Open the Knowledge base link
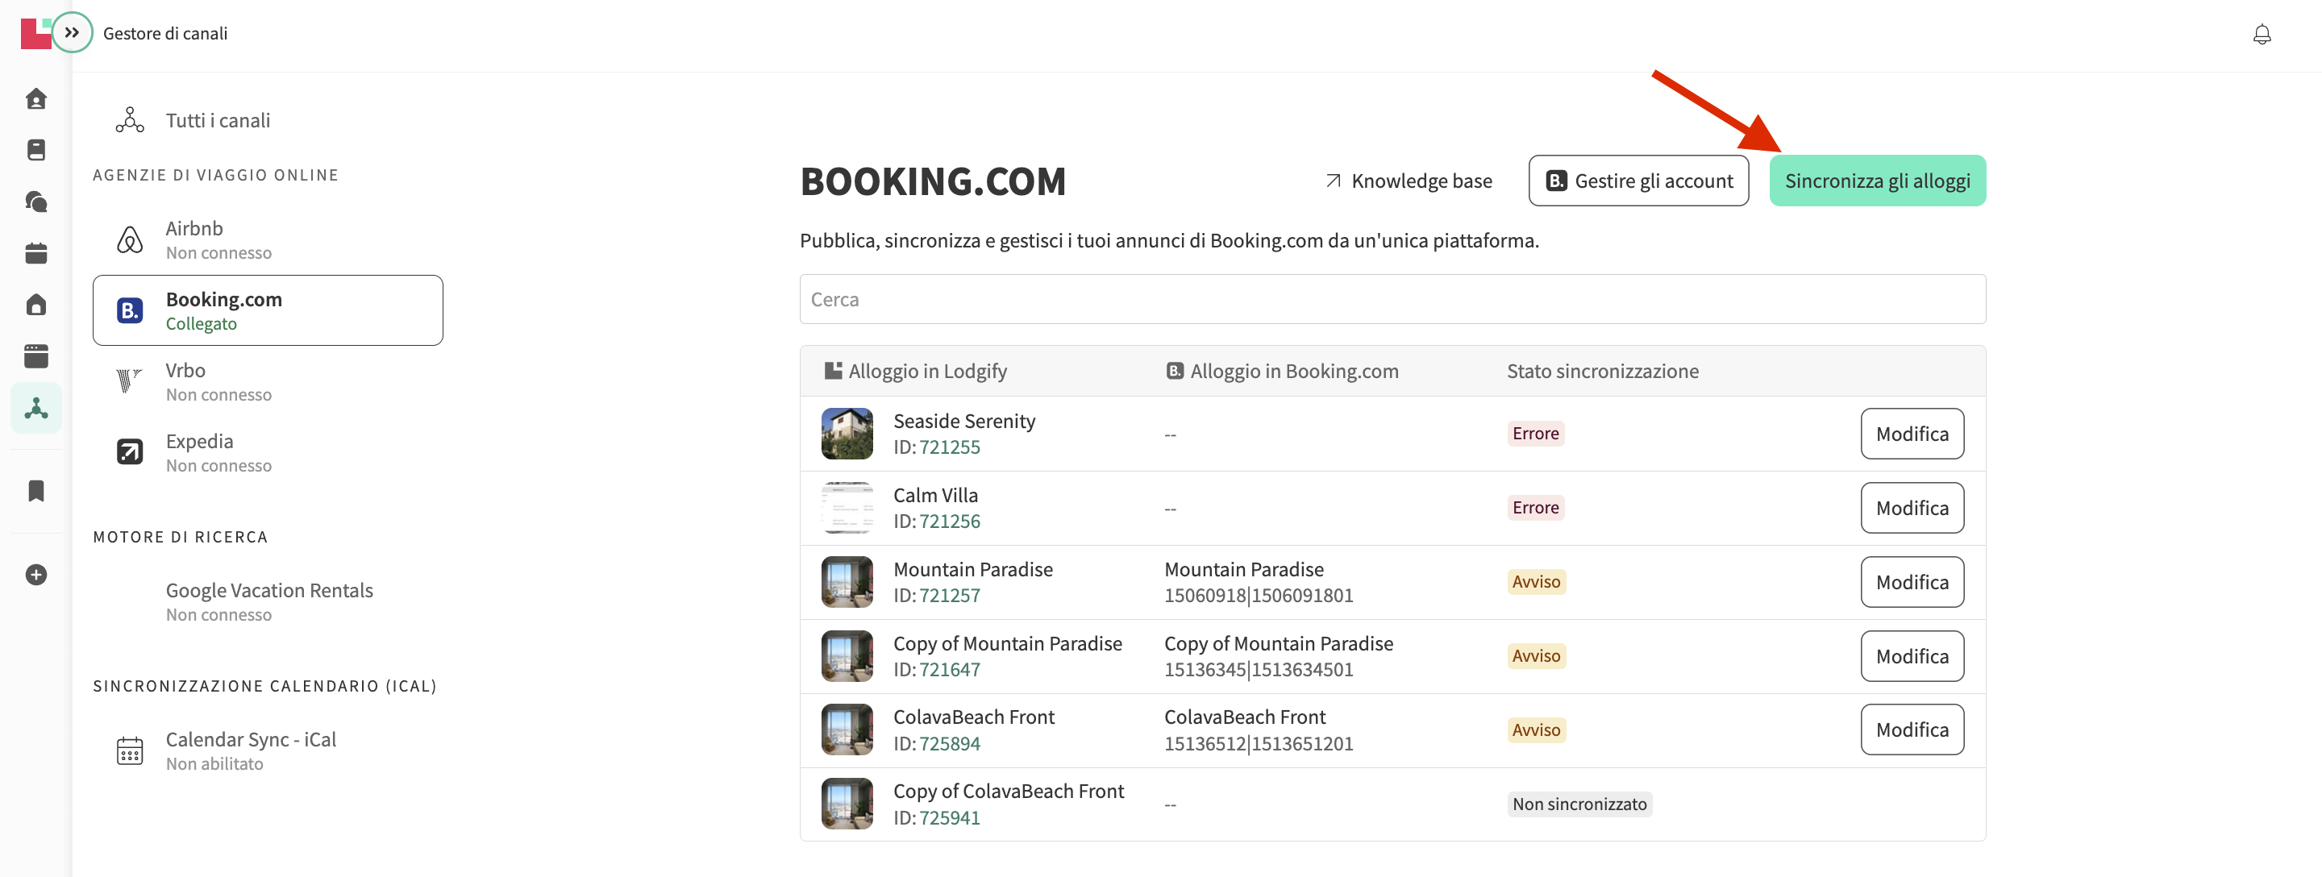2322x877 pixels. (1408, 181)
